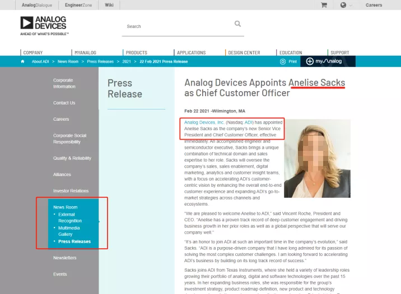The width and height of the screenshot is (401, 294).
Task: Click the 'Press Release' section heading
Action: (x=125, y=88)
